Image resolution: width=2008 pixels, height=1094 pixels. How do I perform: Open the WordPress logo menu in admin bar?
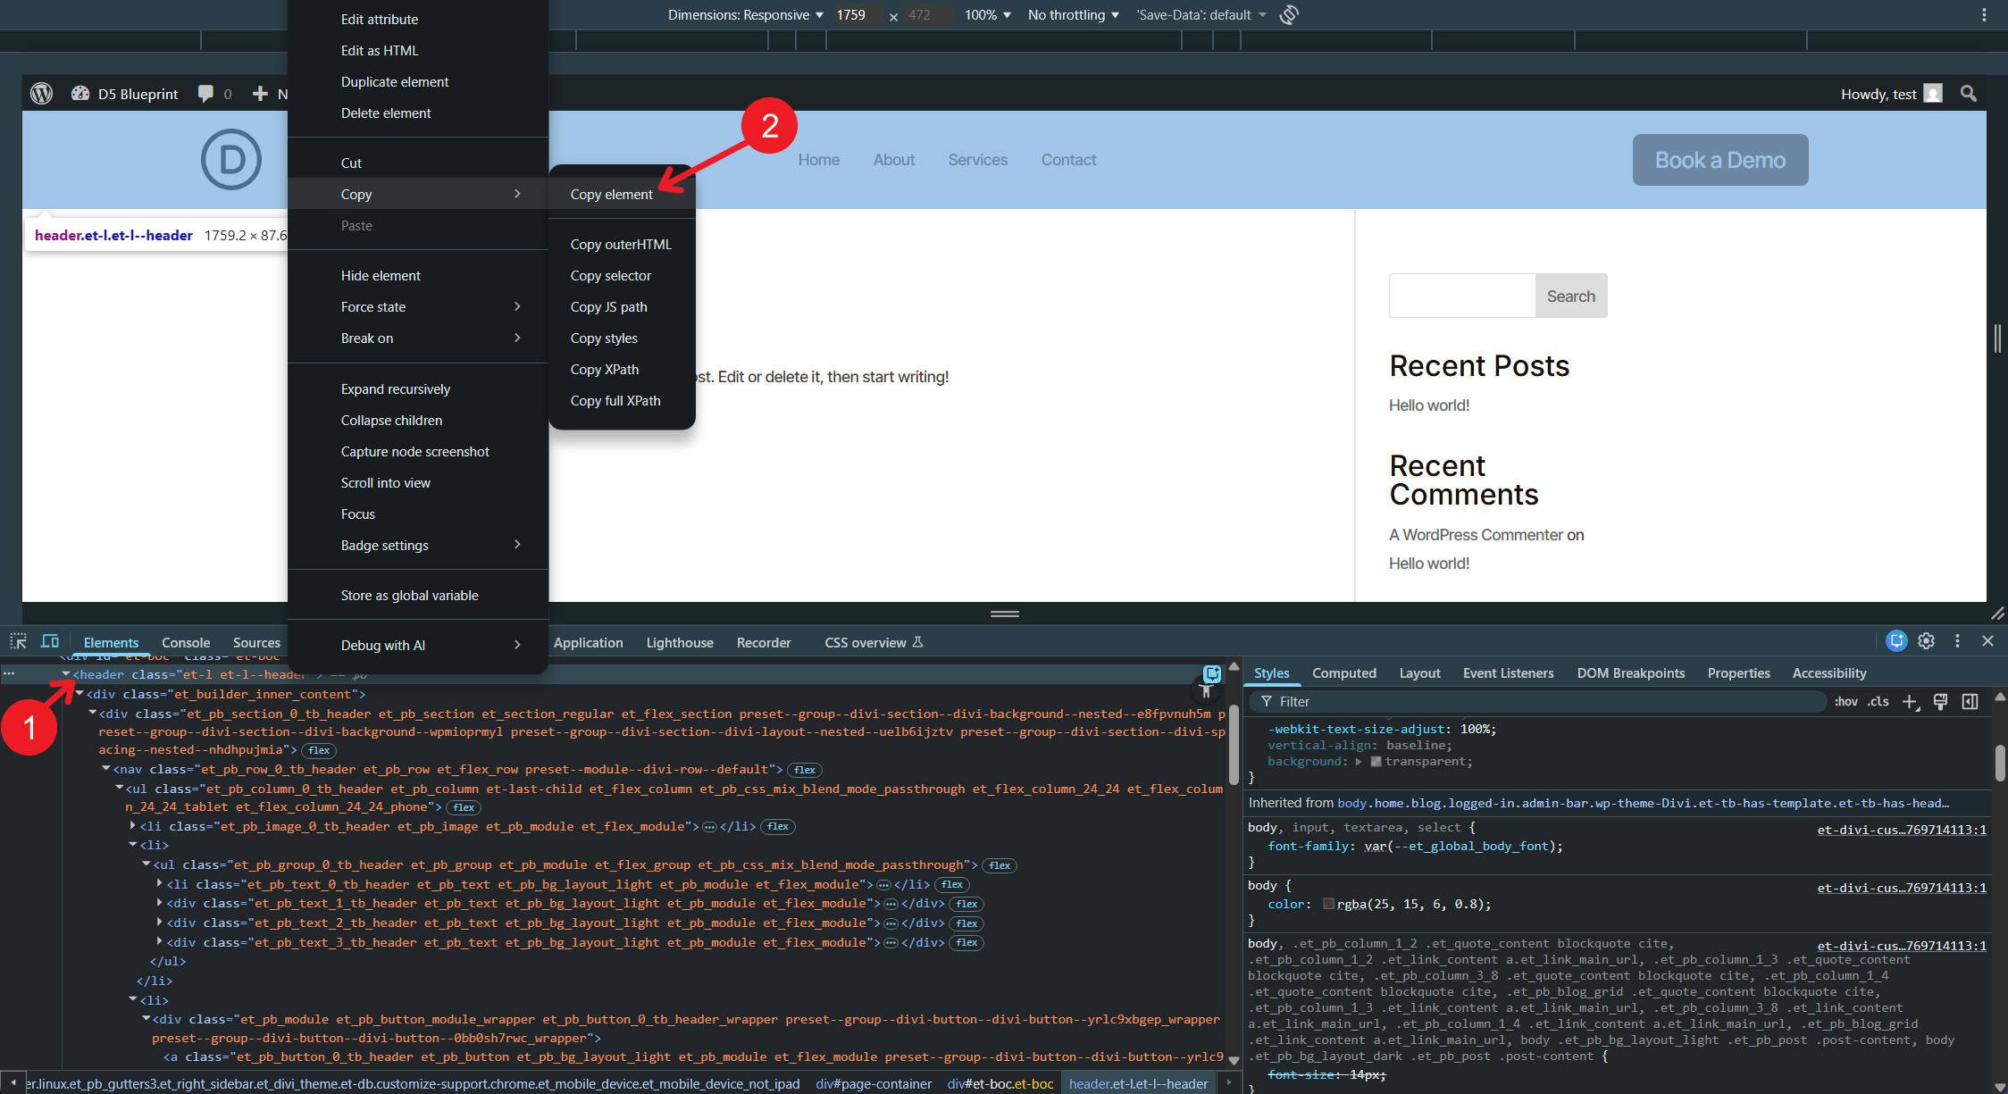[x=40, y=93]
